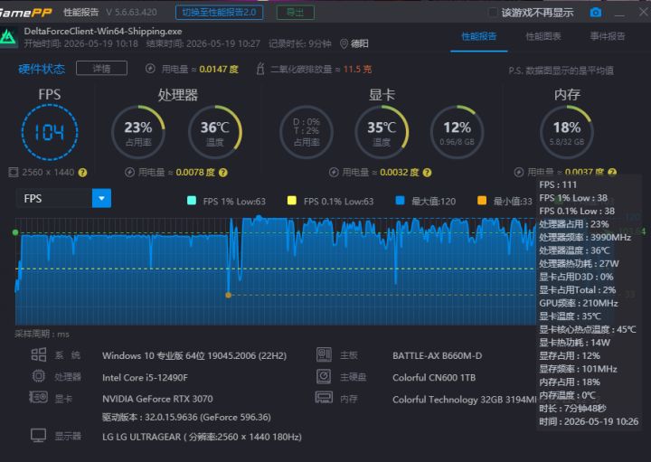Click the screenshot camera icon
Screen dimensions: 651x462
point(595,13)
